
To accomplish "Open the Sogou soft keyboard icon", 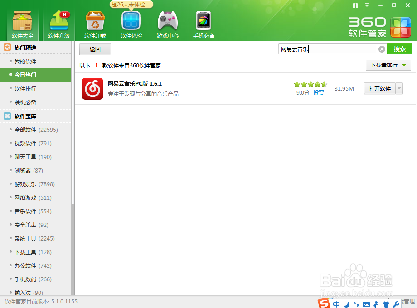I will pos(366,304).
